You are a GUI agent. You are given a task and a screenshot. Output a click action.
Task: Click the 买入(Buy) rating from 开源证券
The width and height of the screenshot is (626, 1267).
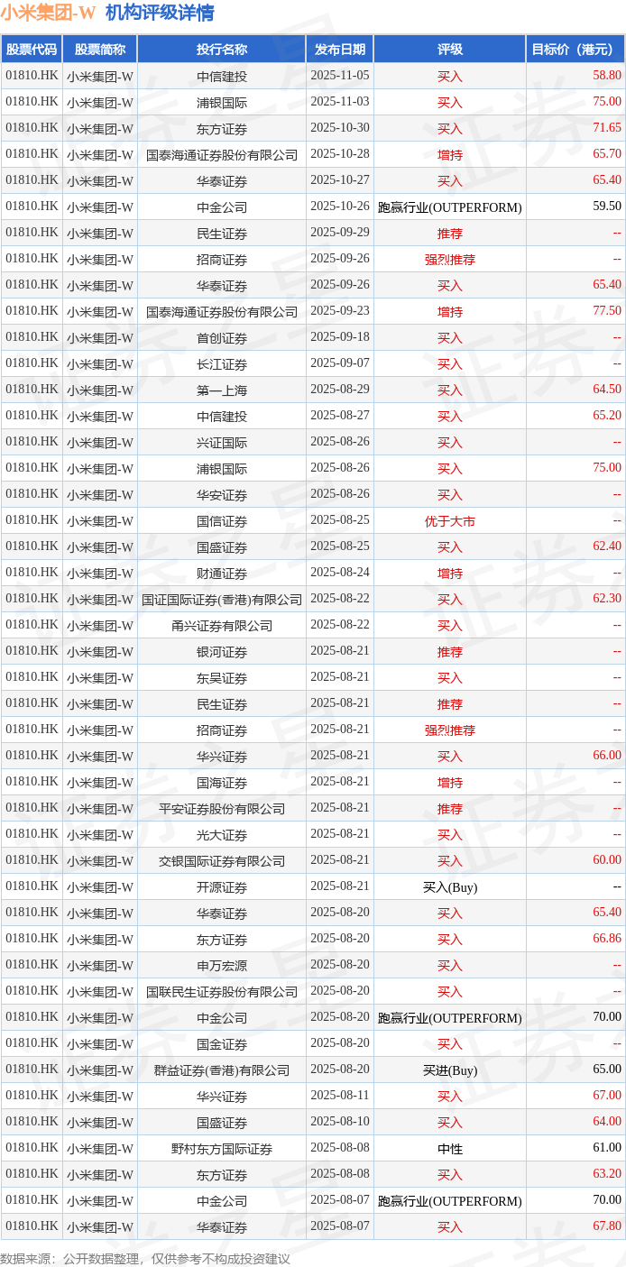point(449,887)
